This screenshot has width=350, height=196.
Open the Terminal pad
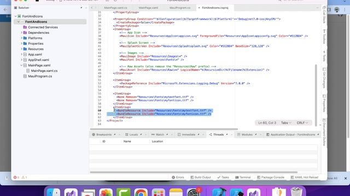(243, 177)
